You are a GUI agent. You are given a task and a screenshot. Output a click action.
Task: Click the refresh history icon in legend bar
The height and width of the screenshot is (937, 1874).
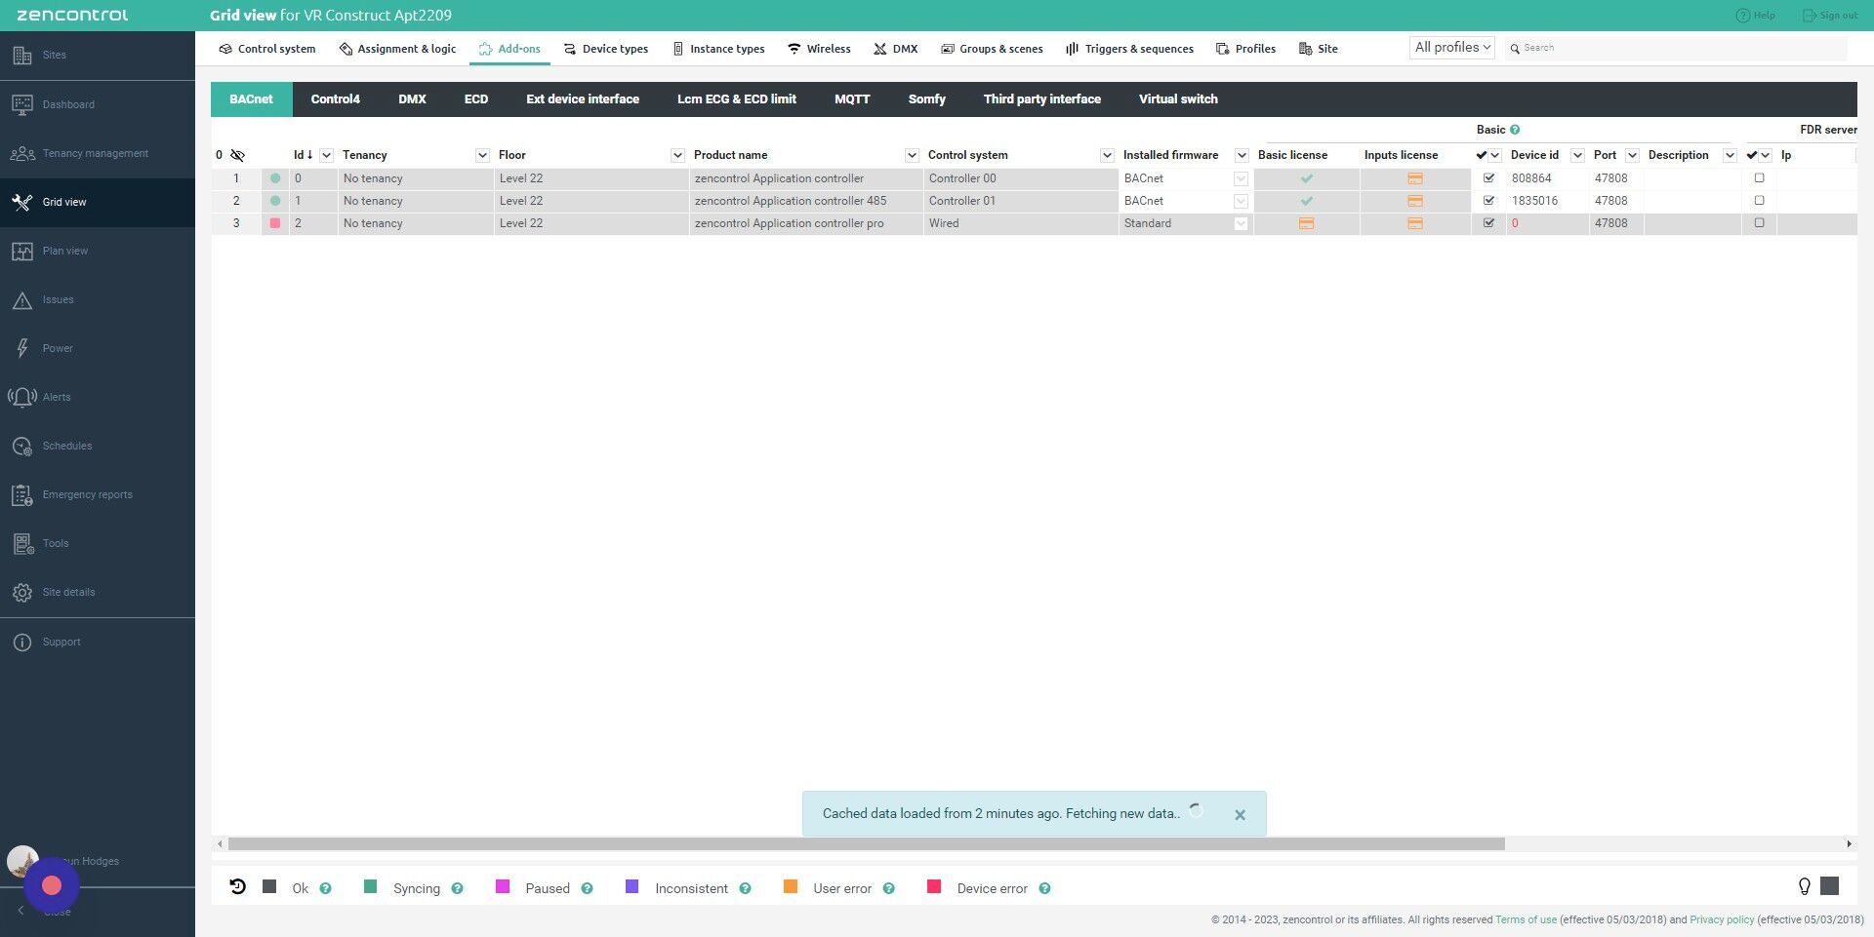tap(237, 886)
